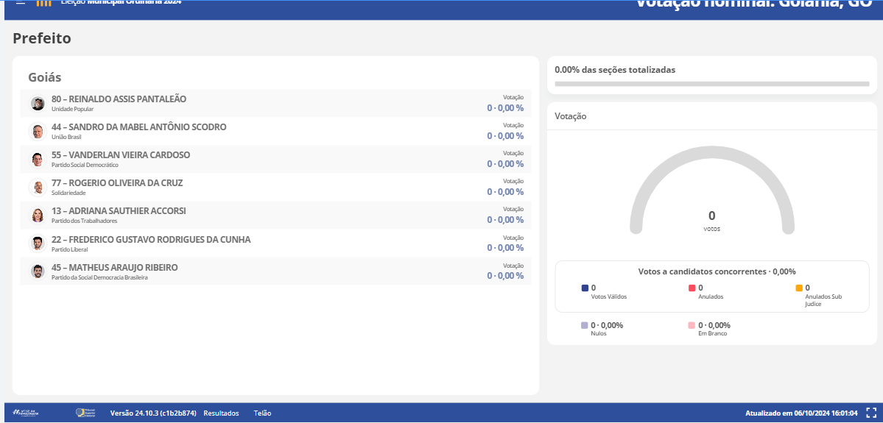This screenshot has width=883, height=423.
Task: Click Matheus Araujo Ribeiro's vote percentage
Action: click(x=506, y=276)
